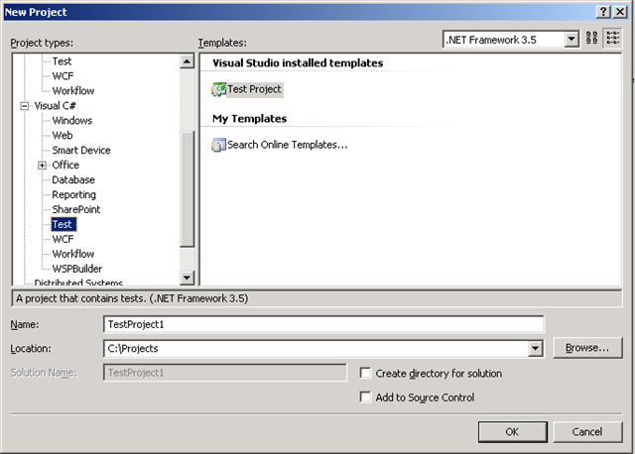The image size is (635, 454).
Task: Select the Database project type
Action: (73, 180)
